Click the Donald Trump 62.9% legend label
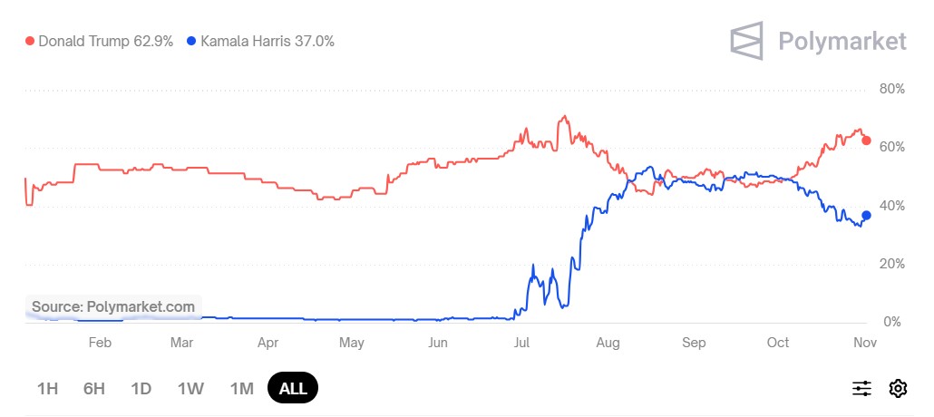Viewport: 934px width, 417px height. 105,41
